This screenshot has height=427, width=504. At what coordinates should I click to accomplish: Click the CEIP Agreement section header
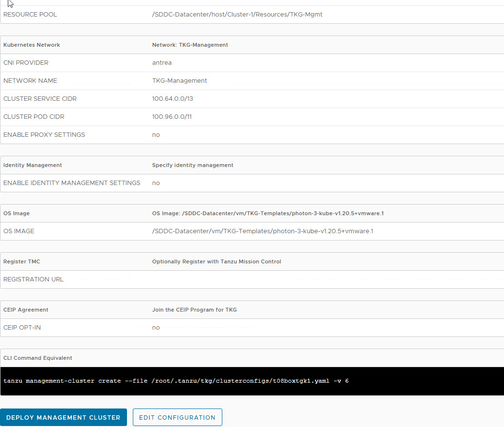(26, 310)
